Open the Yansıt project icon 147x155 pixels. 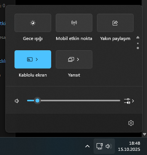click(x=71, y=59)
